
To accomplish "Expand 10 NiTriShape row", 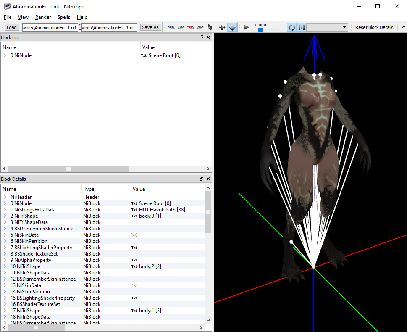I will pyautogui.click(x=5, y=266).
